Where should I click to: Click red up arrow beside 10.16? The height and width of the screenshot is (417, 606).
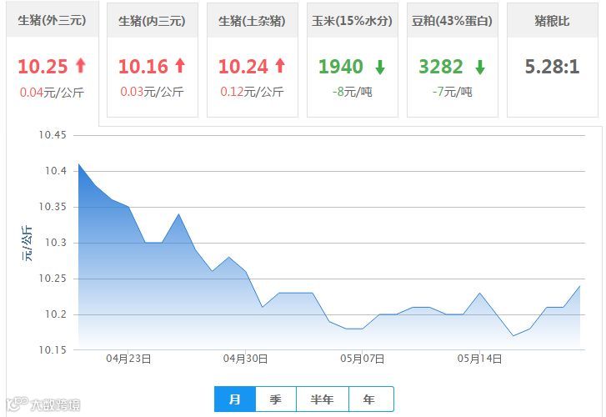coord(180,65)
